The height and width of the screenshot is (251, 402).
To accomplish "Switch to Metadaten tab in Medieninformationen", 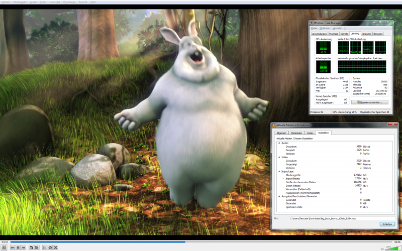I will 296,133.
